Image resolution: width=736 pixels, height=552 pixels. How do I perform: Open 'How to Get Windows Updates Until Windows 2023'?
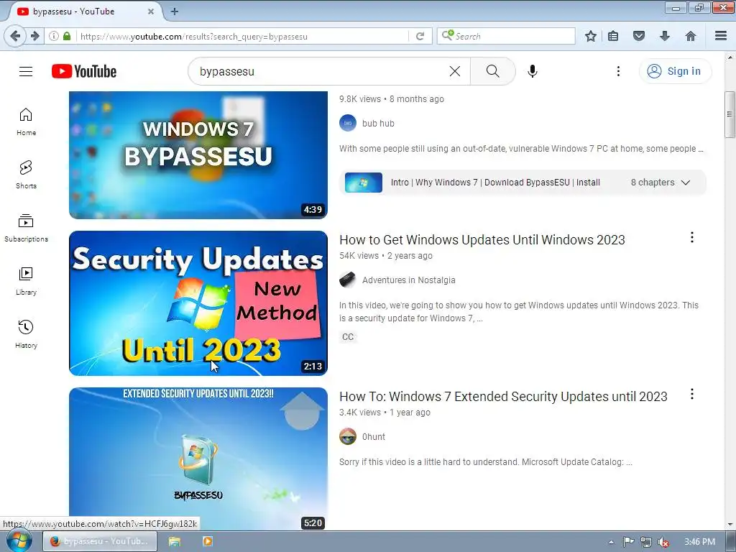[482, 240]
